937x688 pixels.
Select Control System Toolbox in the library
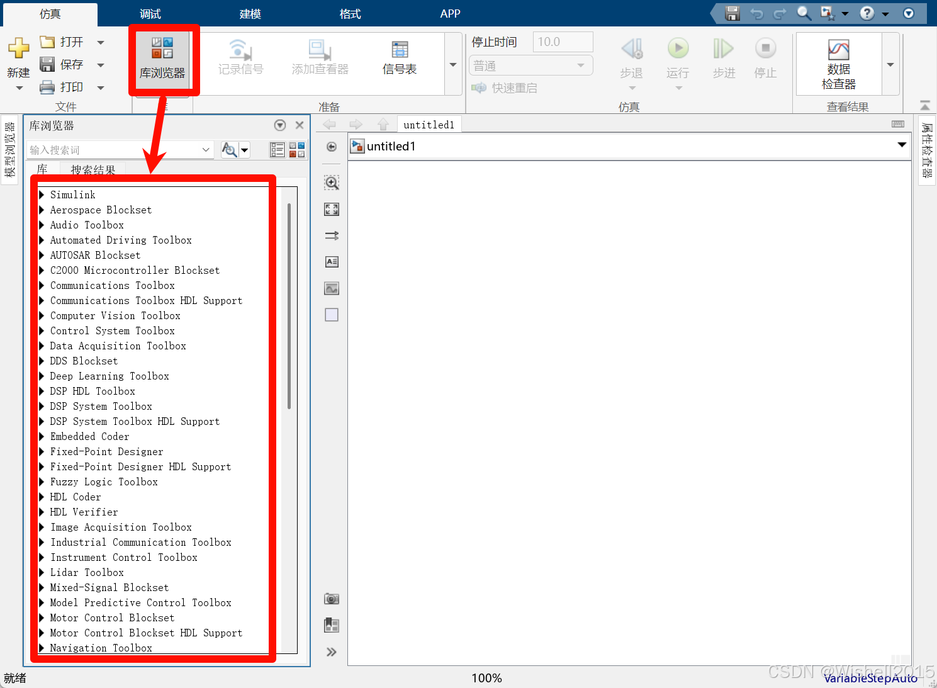point(113,330)
